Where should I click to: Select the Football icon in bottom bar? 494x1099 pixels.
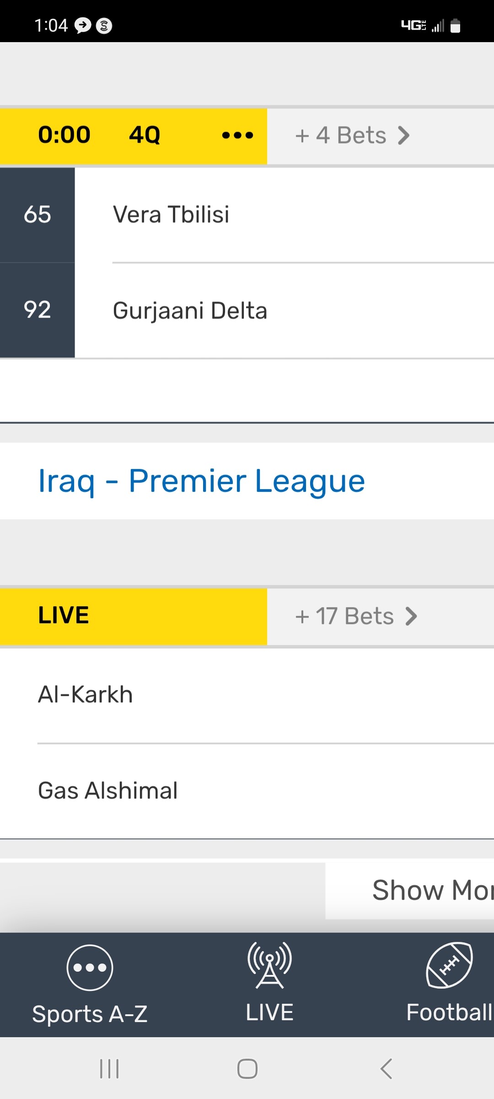(449, 965)
